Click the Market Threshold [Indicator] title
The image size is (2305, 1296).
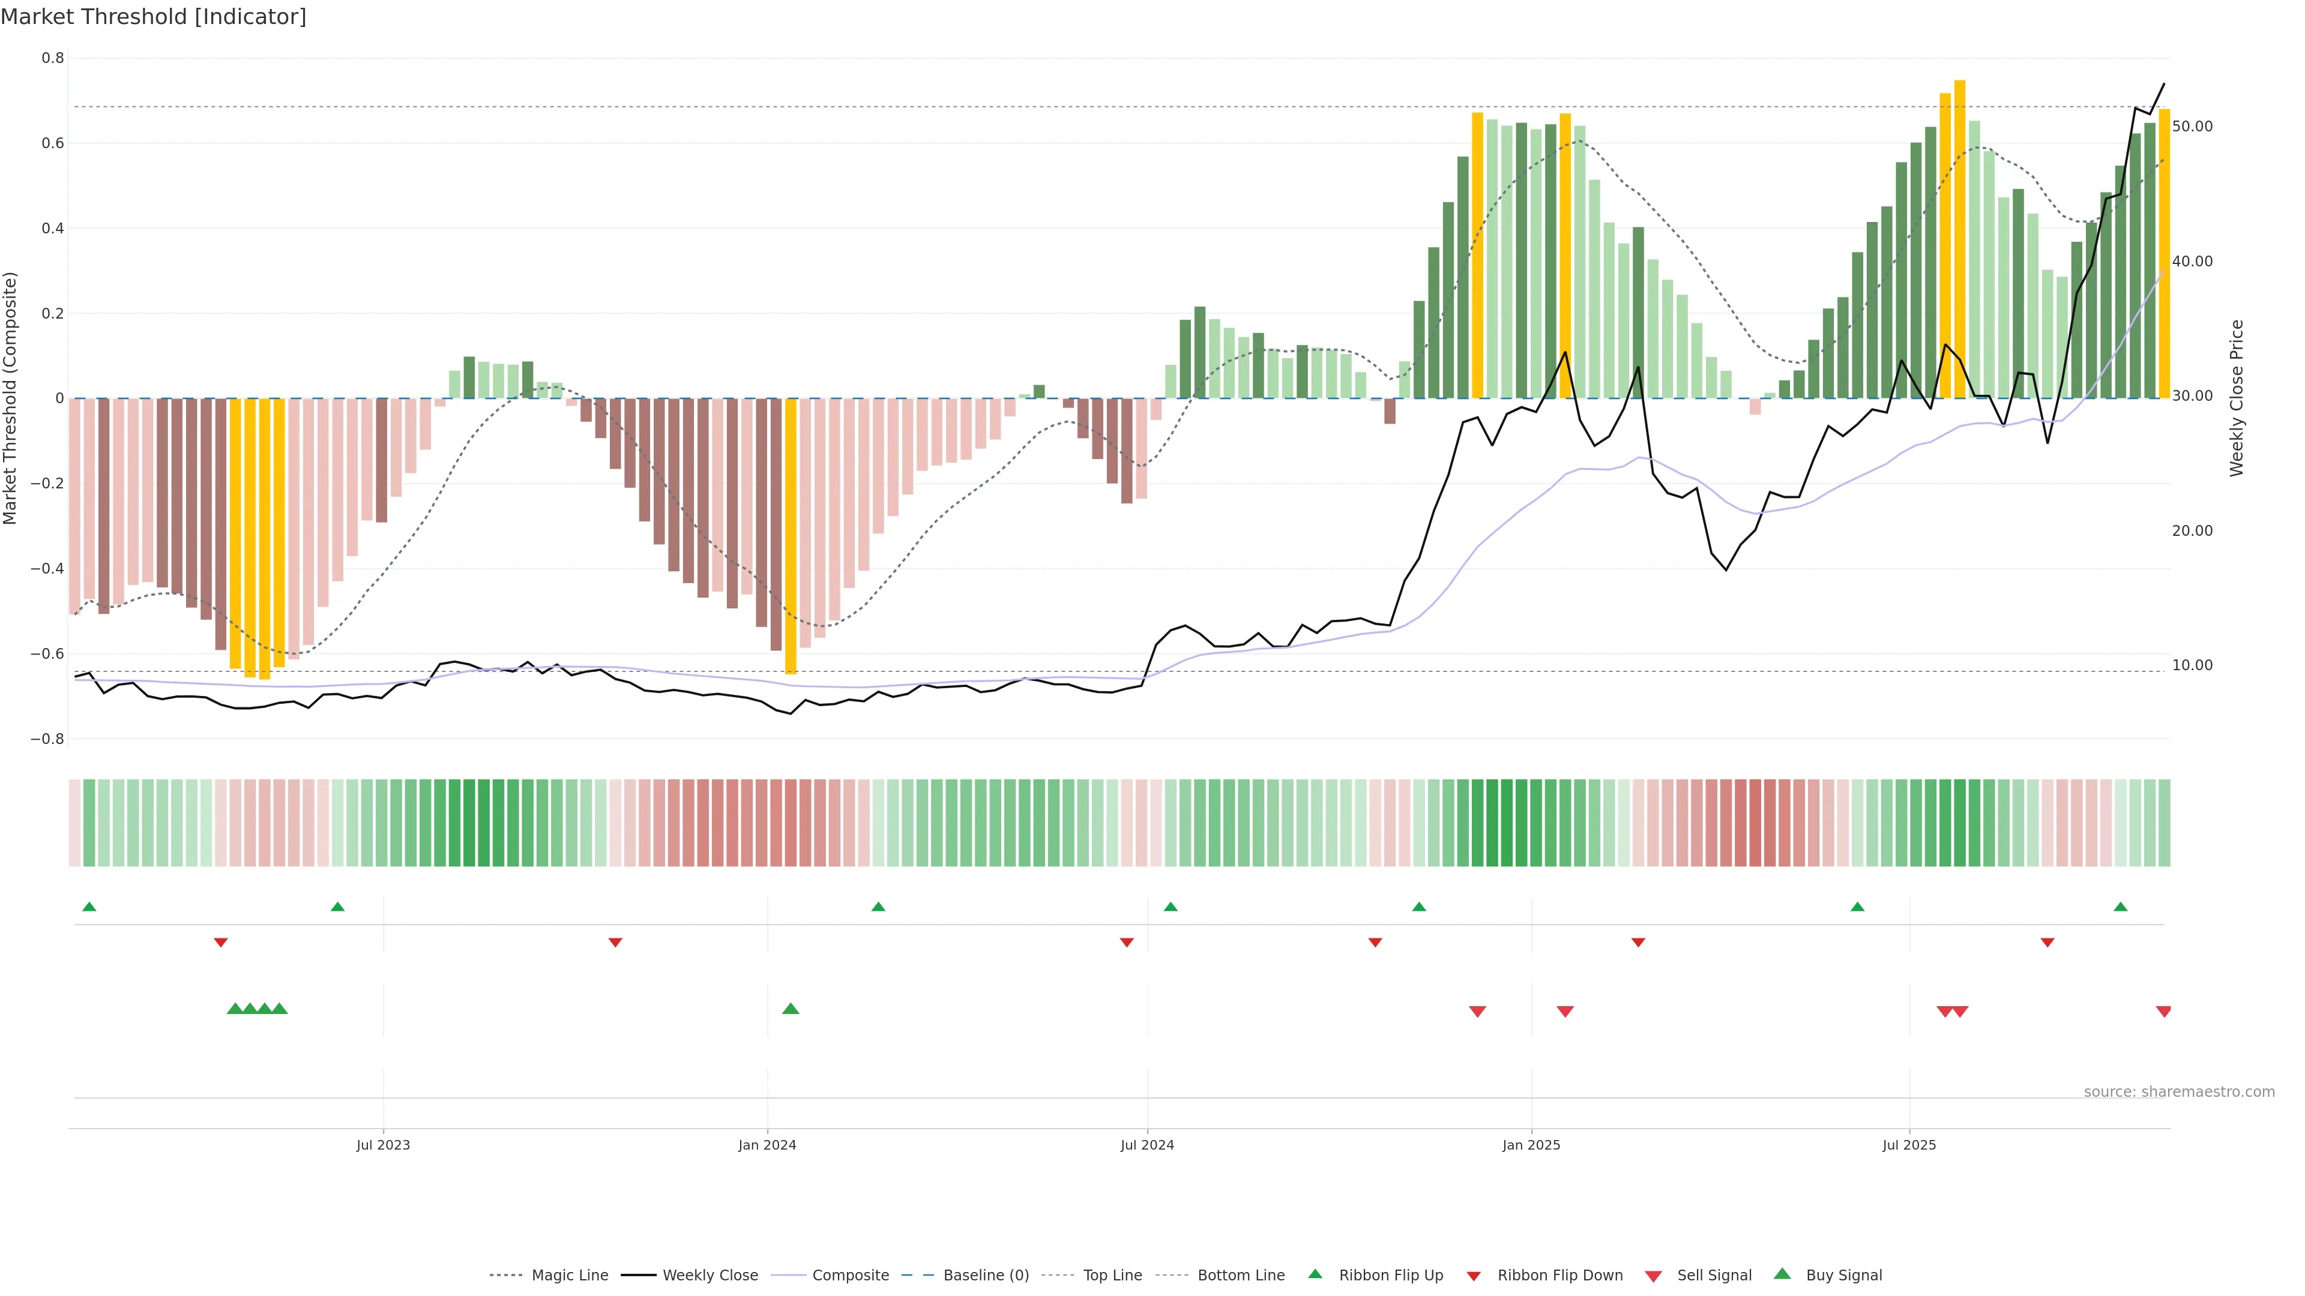(x=153, y=17)
